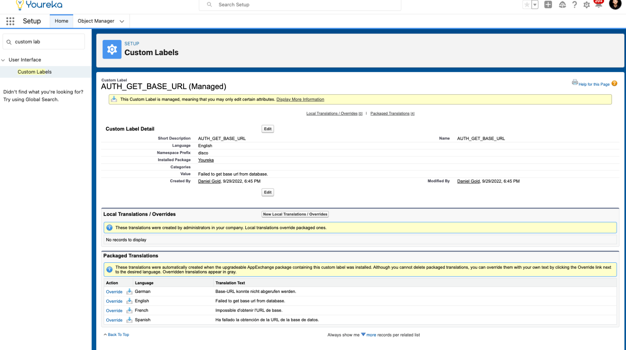Click the printer icon for printable view
This screenshot has height=350, width=626.
[575, 82]
